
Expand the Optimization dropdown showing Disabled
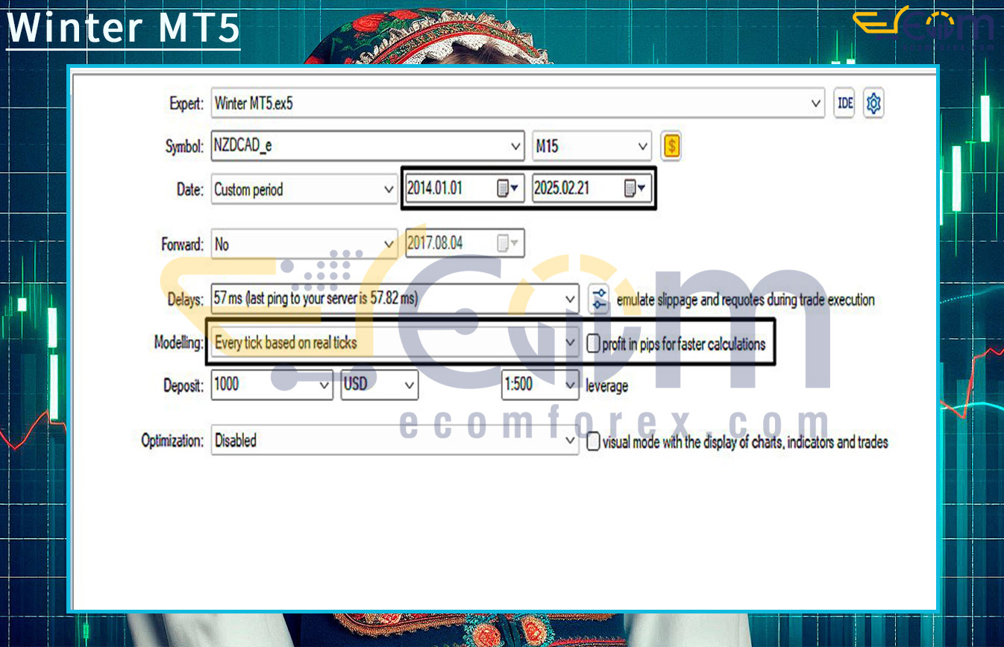coord(571,441)
